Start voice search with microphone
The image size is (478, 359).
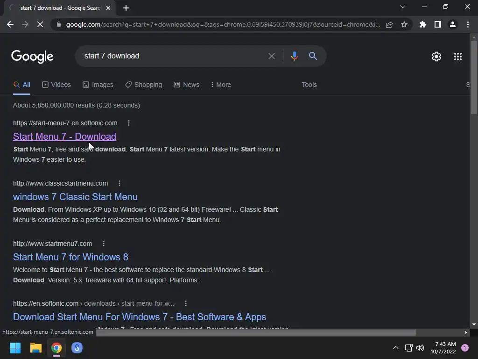tap(294, 56)
